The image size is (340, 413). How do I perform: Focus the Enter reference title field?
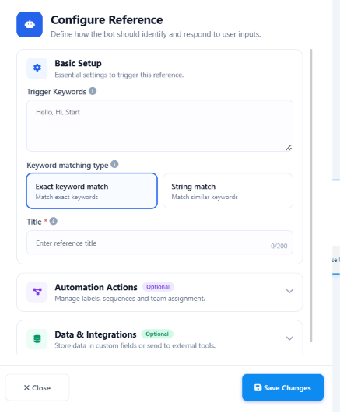click(x=159, y=243)
